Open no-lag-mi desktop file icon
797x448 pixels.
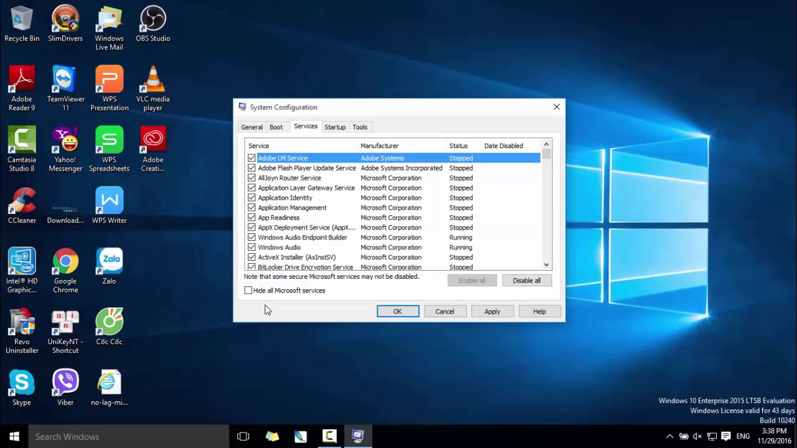pos(109,388)
